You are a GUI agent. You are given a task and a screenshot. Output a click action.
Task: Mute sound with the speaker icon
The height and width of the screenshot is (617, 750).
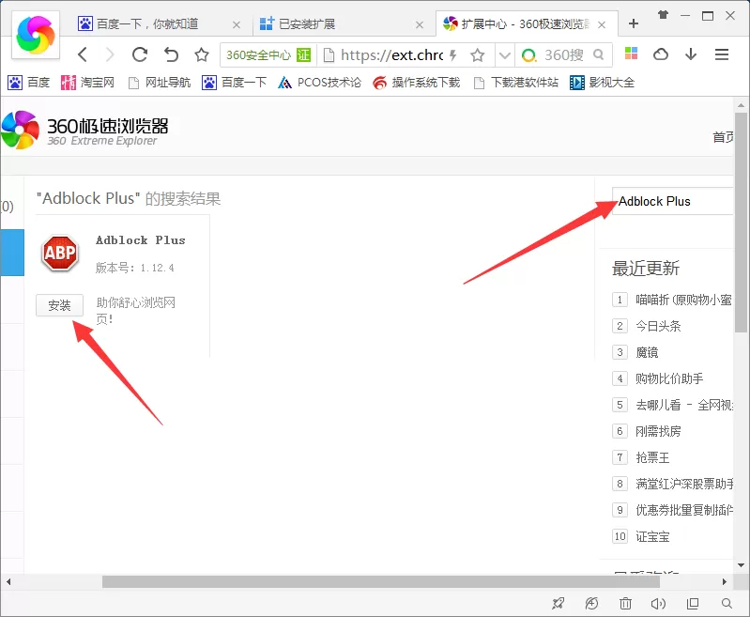click(658, 604)
